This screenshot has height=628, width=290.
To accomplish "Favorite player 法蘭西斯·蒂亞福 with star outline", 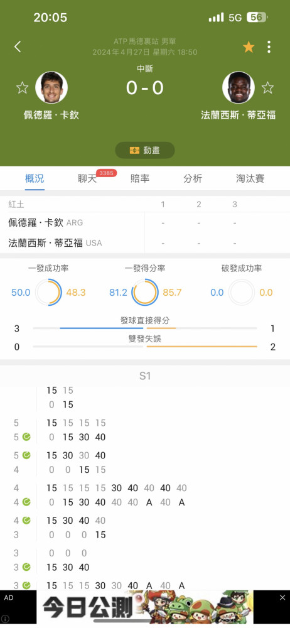I will point(267,88).
